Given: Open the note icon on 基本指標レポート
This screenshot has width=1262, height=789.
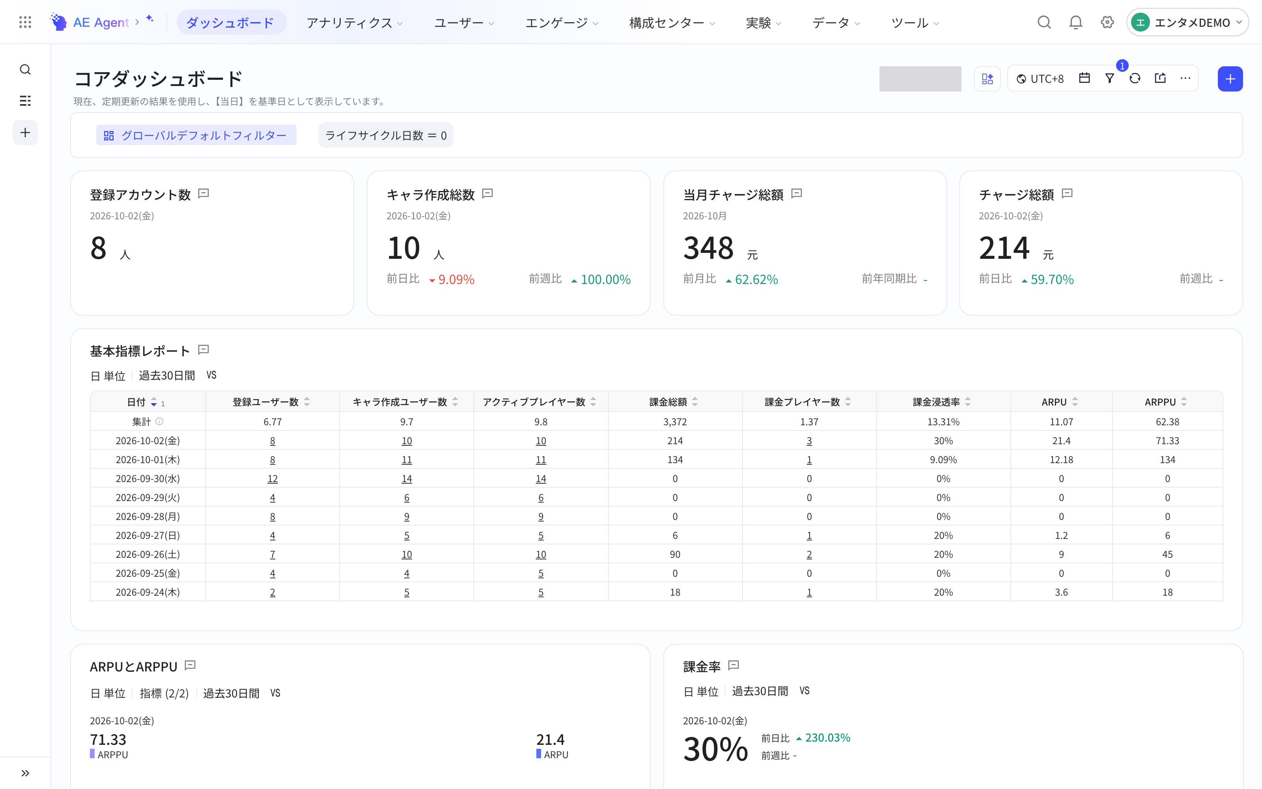Looking at the screenshot, I should tap(204, 350).
